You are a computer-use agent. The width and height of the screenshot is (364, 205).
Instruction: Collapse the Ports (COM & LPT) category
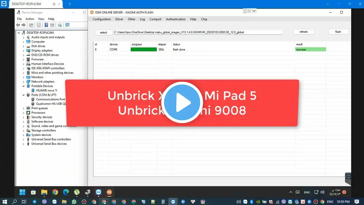(24, 95)
